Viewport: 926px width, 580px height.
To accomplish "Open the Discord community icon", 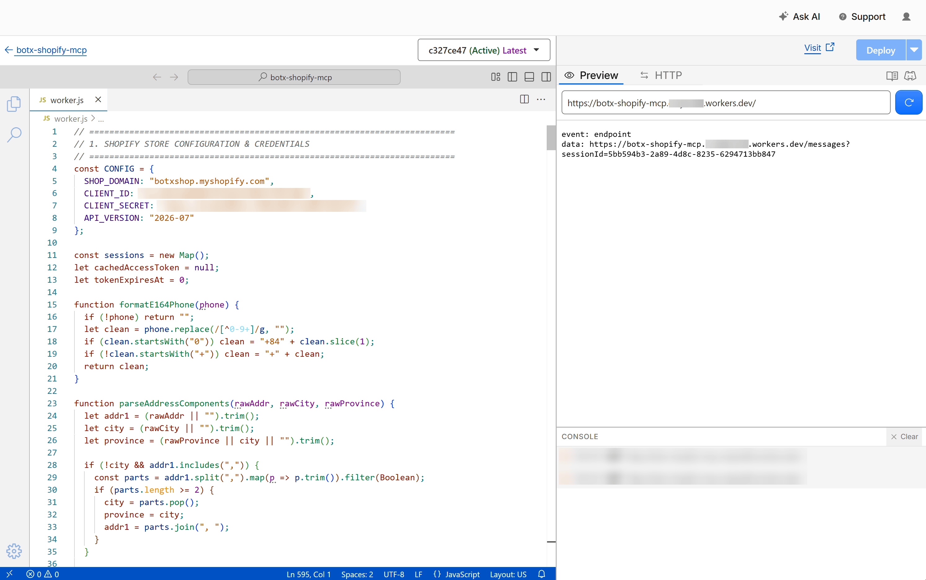I will point(910,76).
